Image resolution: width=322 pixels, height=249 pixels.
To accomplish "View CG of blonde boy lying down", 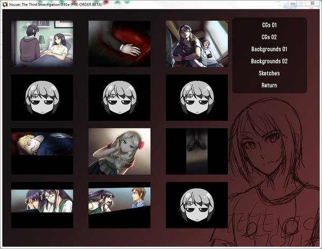I will click(42, 151).
